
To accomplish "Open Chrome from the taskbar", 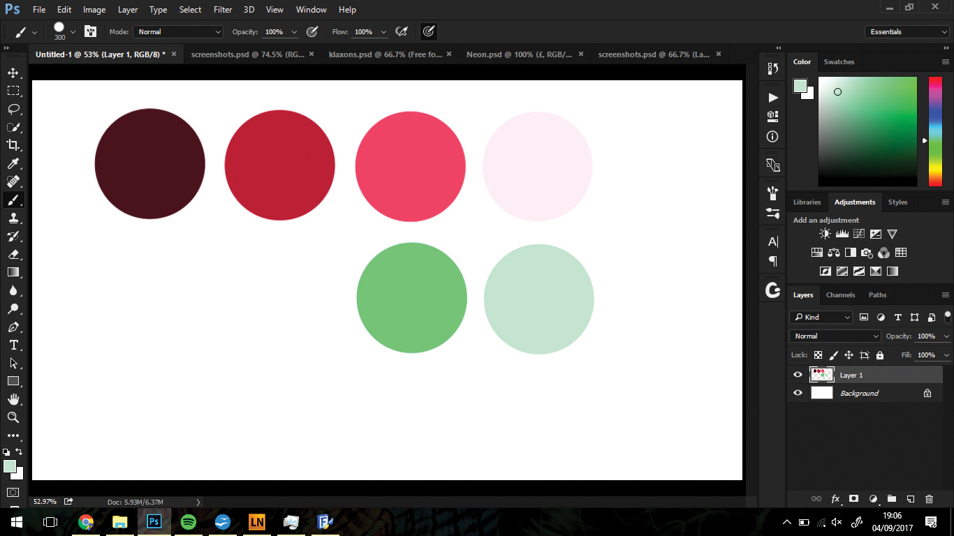I will click(86, 522).
